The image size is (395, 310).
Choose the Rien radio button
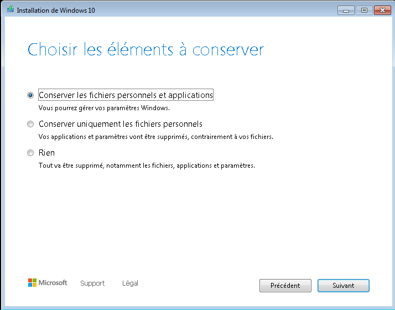click(30, 153)
